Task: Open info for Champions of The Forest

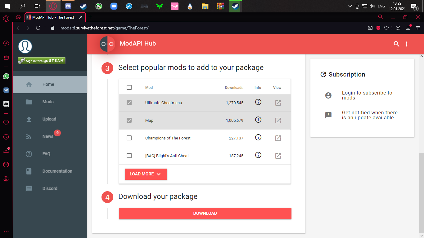Action: [258, 137]
